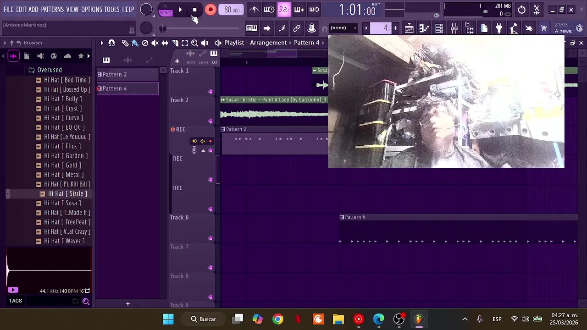Select the Paint brush tool
Screen dimensions: 587x330
click(135, 43)
